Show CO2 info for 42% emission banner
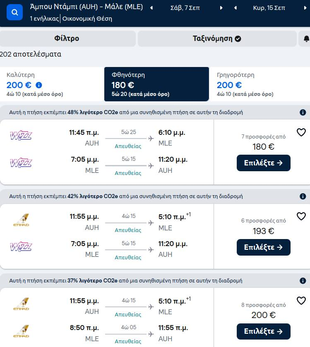 pyautogui.click(x=303, y=196)
